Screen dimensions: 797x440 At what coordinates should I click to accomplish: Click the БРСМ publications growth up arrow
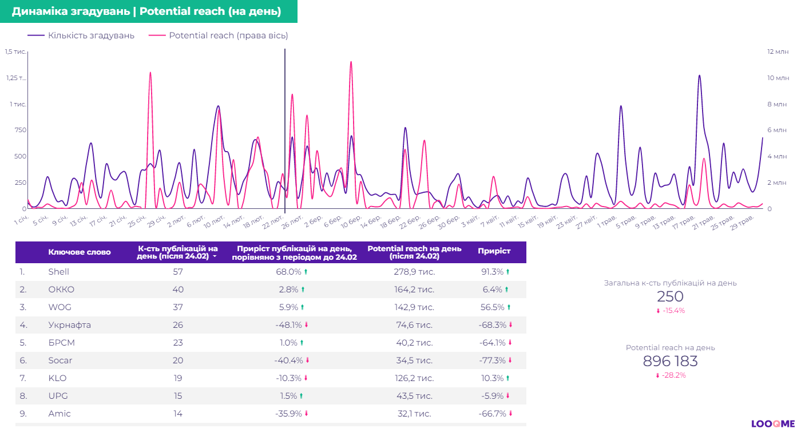pos(302,343)
